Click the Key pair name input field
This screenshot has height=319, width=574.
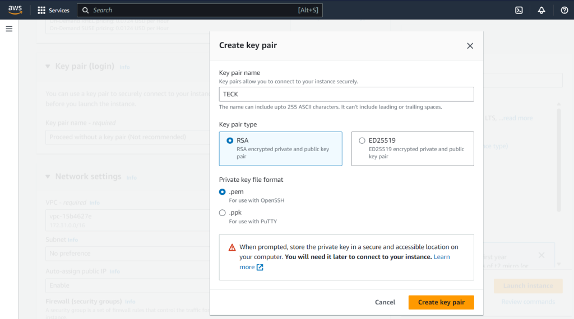point(346,94)
